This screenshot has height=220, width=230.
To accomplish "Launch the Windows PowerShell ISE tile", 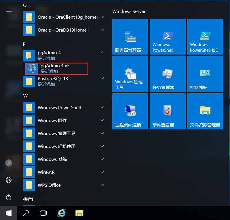I will point(205,36).
